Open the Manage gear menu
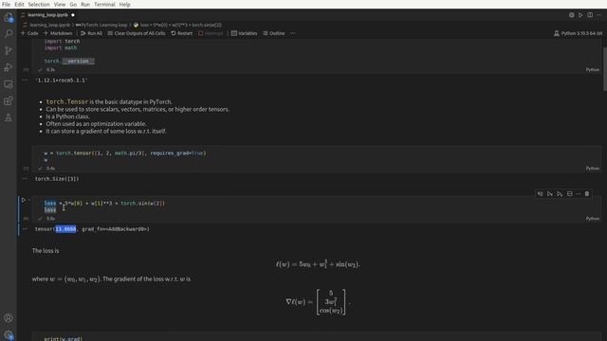Screen dimensions: 607x341 coord(9,334)
